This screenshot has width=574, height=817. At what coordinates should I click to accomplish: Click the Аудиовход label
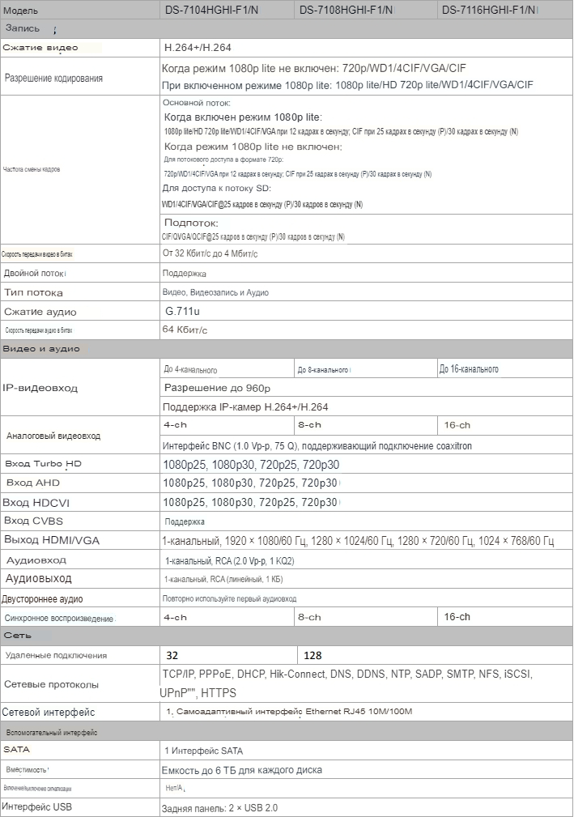click(36, 560)
